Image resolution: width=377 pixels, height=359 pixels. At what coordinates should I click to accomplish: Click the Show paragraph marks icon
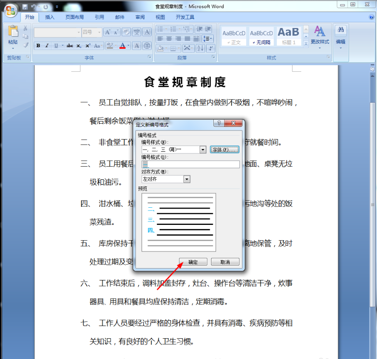(210, 48)
